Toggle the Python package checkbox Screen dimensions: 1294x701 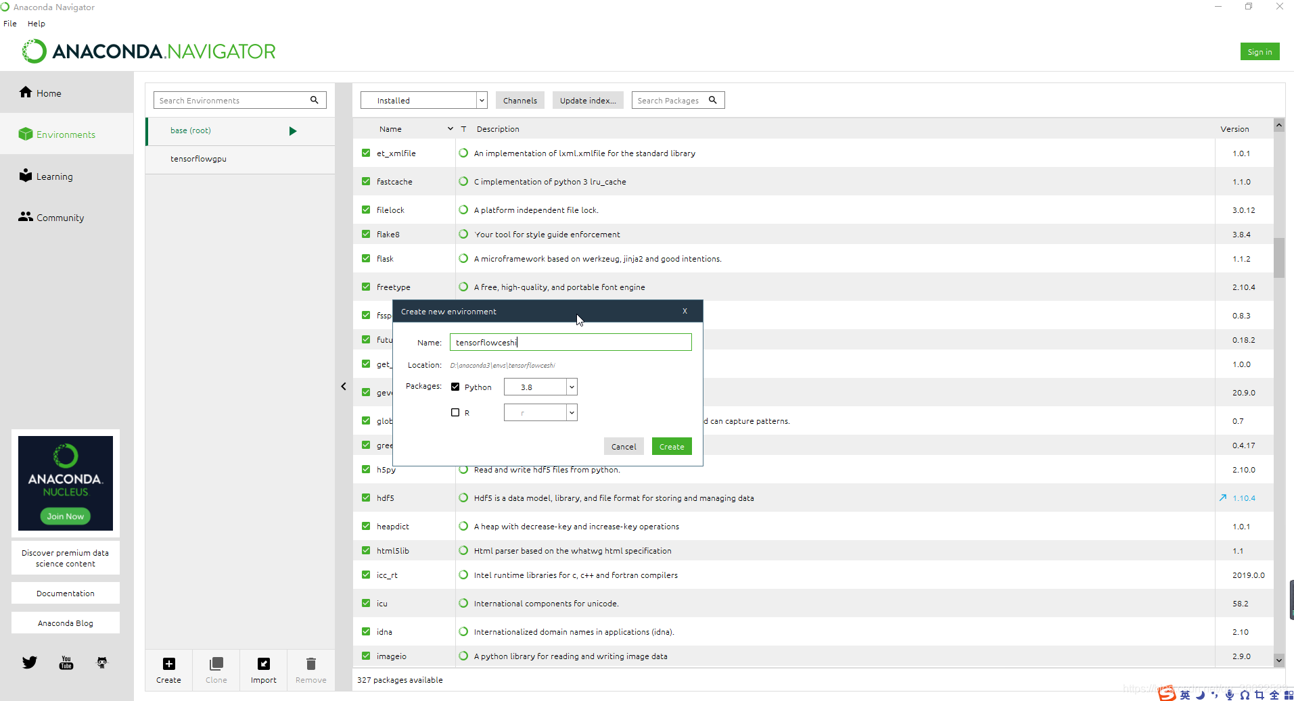455,387
